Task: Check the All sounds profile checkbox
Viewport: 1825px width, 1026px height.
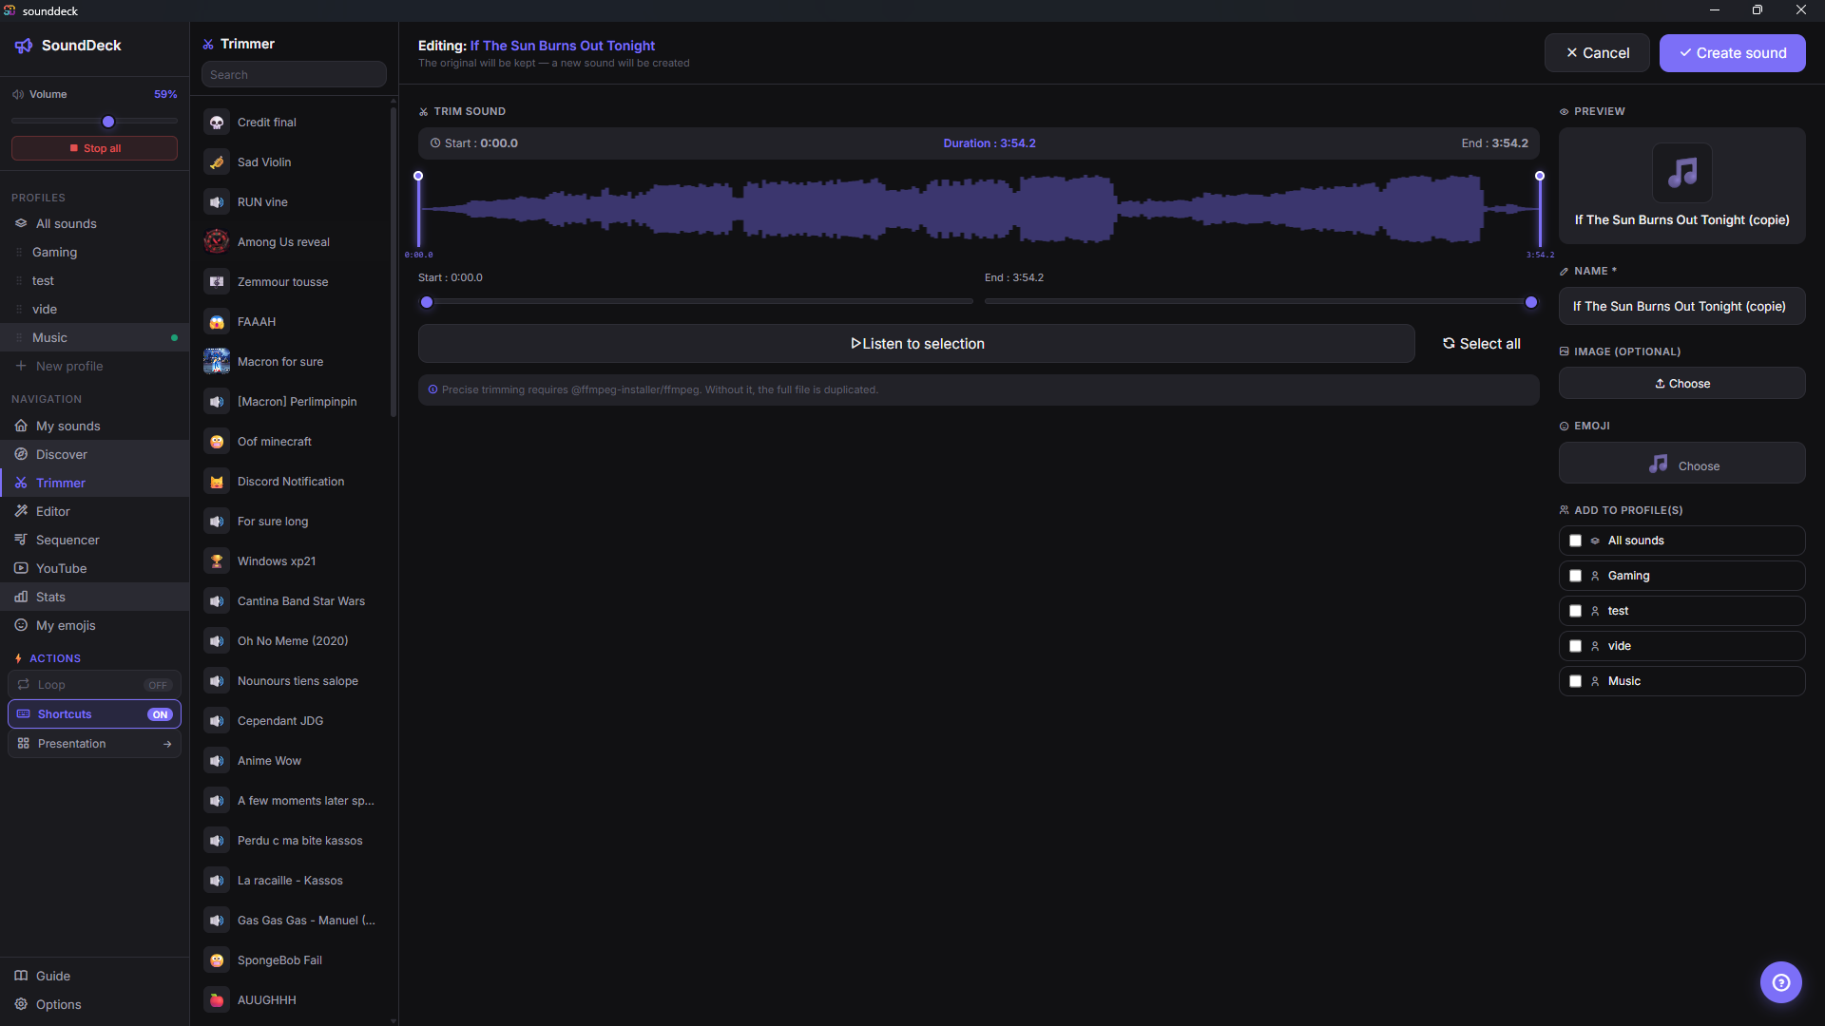Action: point(1575,541)
